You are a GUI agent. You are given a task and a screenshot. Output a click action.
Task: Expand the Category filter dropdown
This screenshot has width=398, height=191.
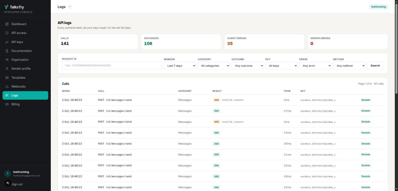pyautogui.click(x=214, y=66)
